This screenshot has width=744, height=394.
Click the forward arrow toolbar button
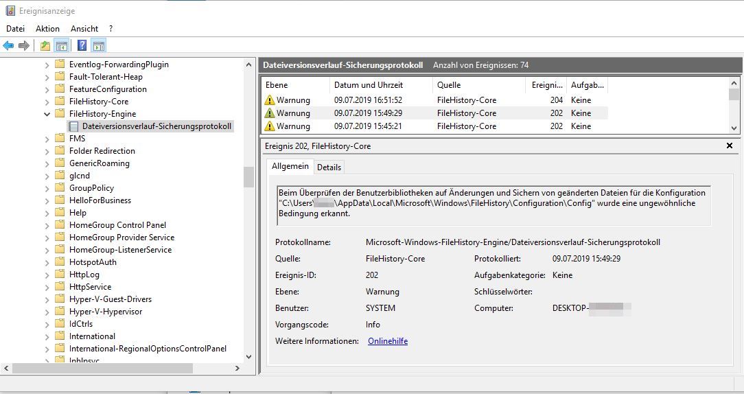click(24, 46)
